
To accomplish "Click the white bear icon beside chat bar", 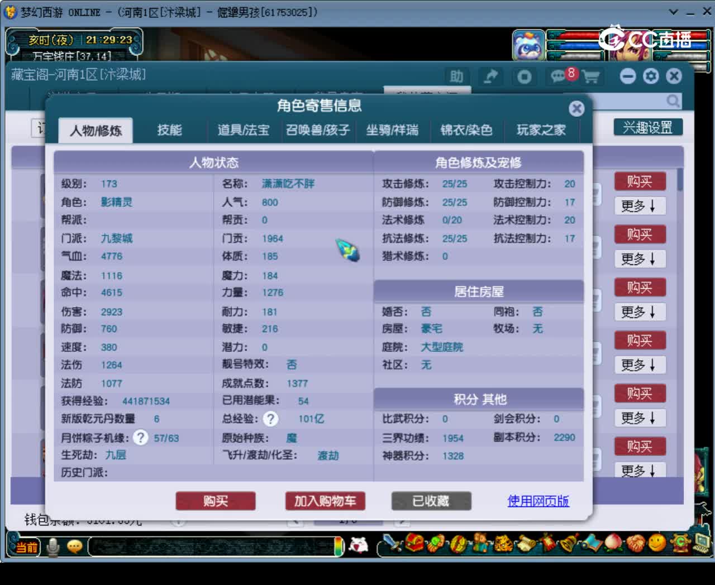I will (x=358, y=545).
